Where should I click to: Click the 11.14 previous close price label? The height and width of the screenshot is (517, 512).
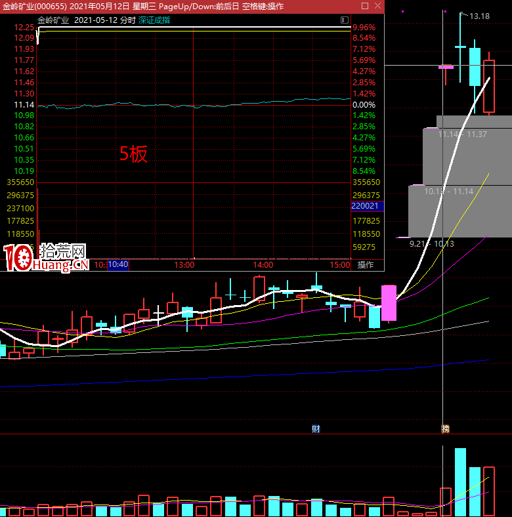(24, 105)
